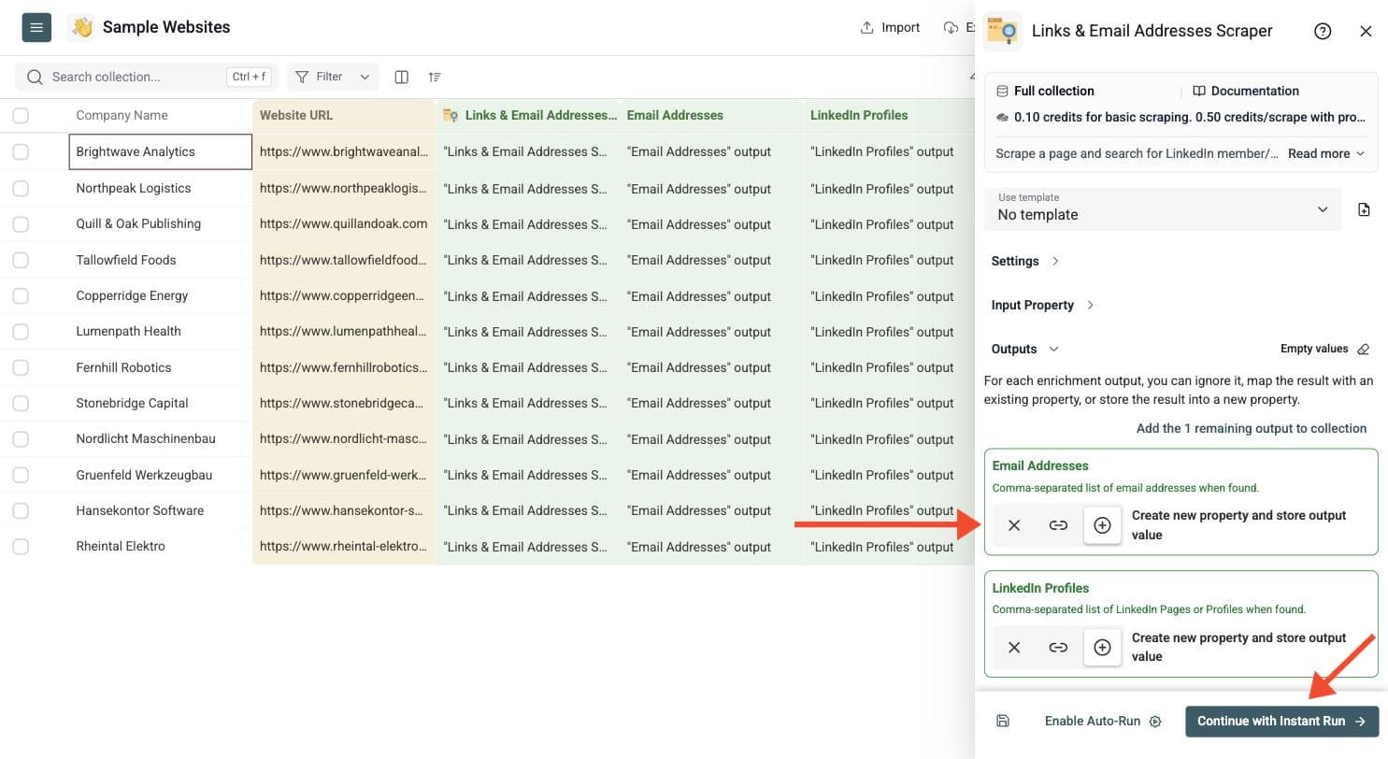Open the sort options icon

tap(435, 77)
